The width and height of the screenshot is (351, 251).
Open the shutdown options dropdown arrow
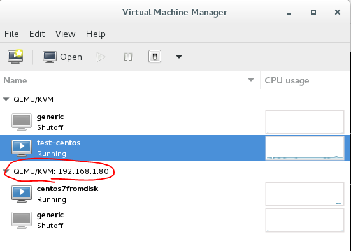pyautogui.click(x=178, y=57)
